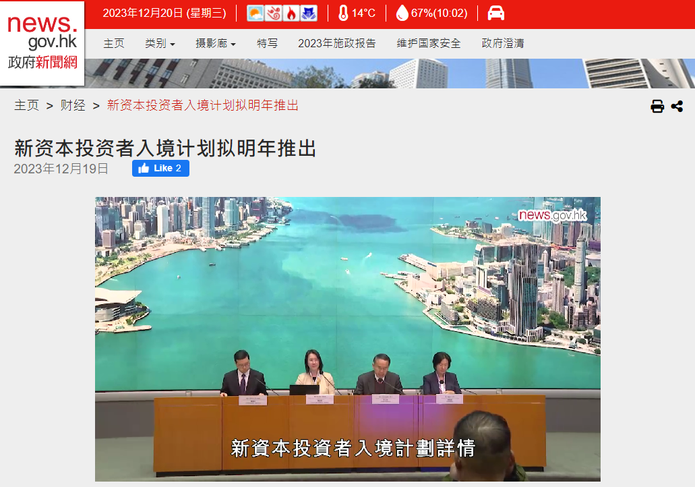Open the 特写 navigation item
The width and height of the screenshot is (695, 487).
(267, 43)
